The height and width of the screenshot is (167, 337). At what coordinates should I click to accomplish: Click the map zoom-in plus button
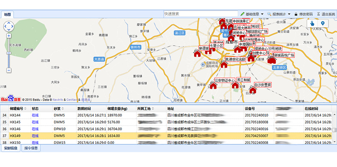point(9,36)
